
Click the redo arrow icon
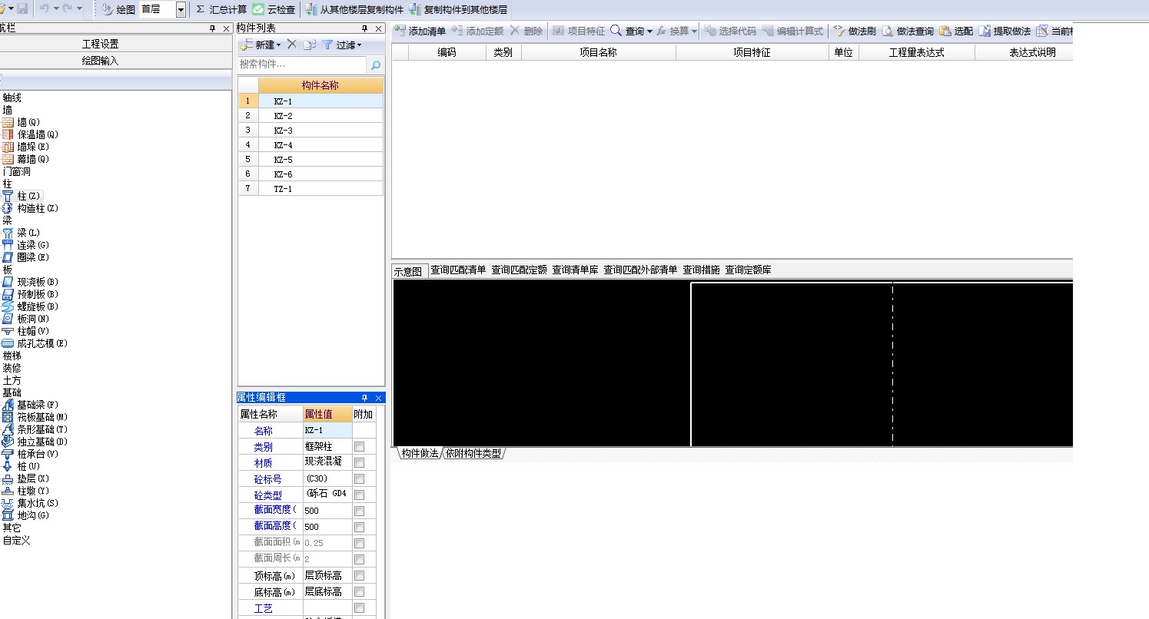point(68,9)
